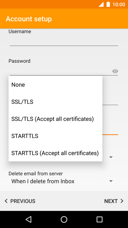
Task: Click the right chevron beside NEXT
Action: (x=122, y=201)
